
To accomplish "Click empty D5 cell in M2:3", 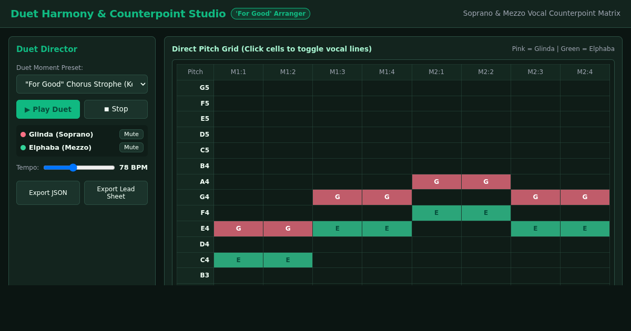I will click(535, 135).
